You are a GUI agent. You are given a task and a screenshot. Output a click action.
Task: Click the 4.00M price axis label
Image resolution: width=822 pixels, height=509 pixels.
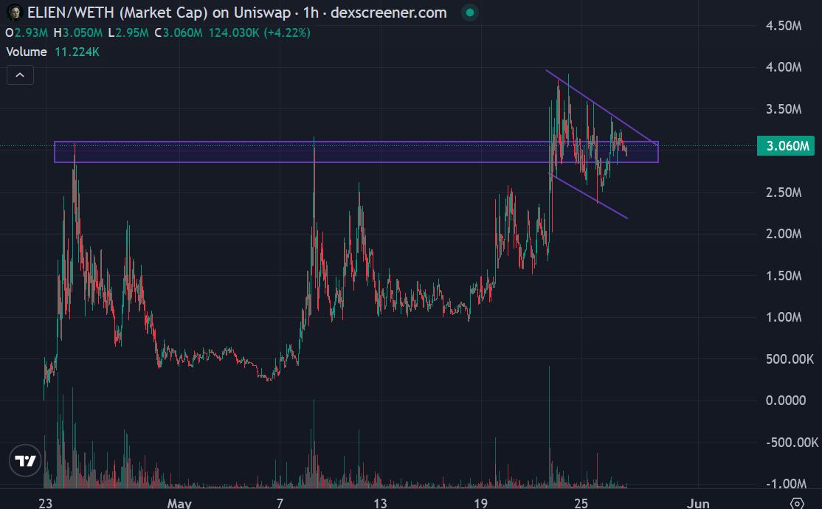click(x=783, y=67)
